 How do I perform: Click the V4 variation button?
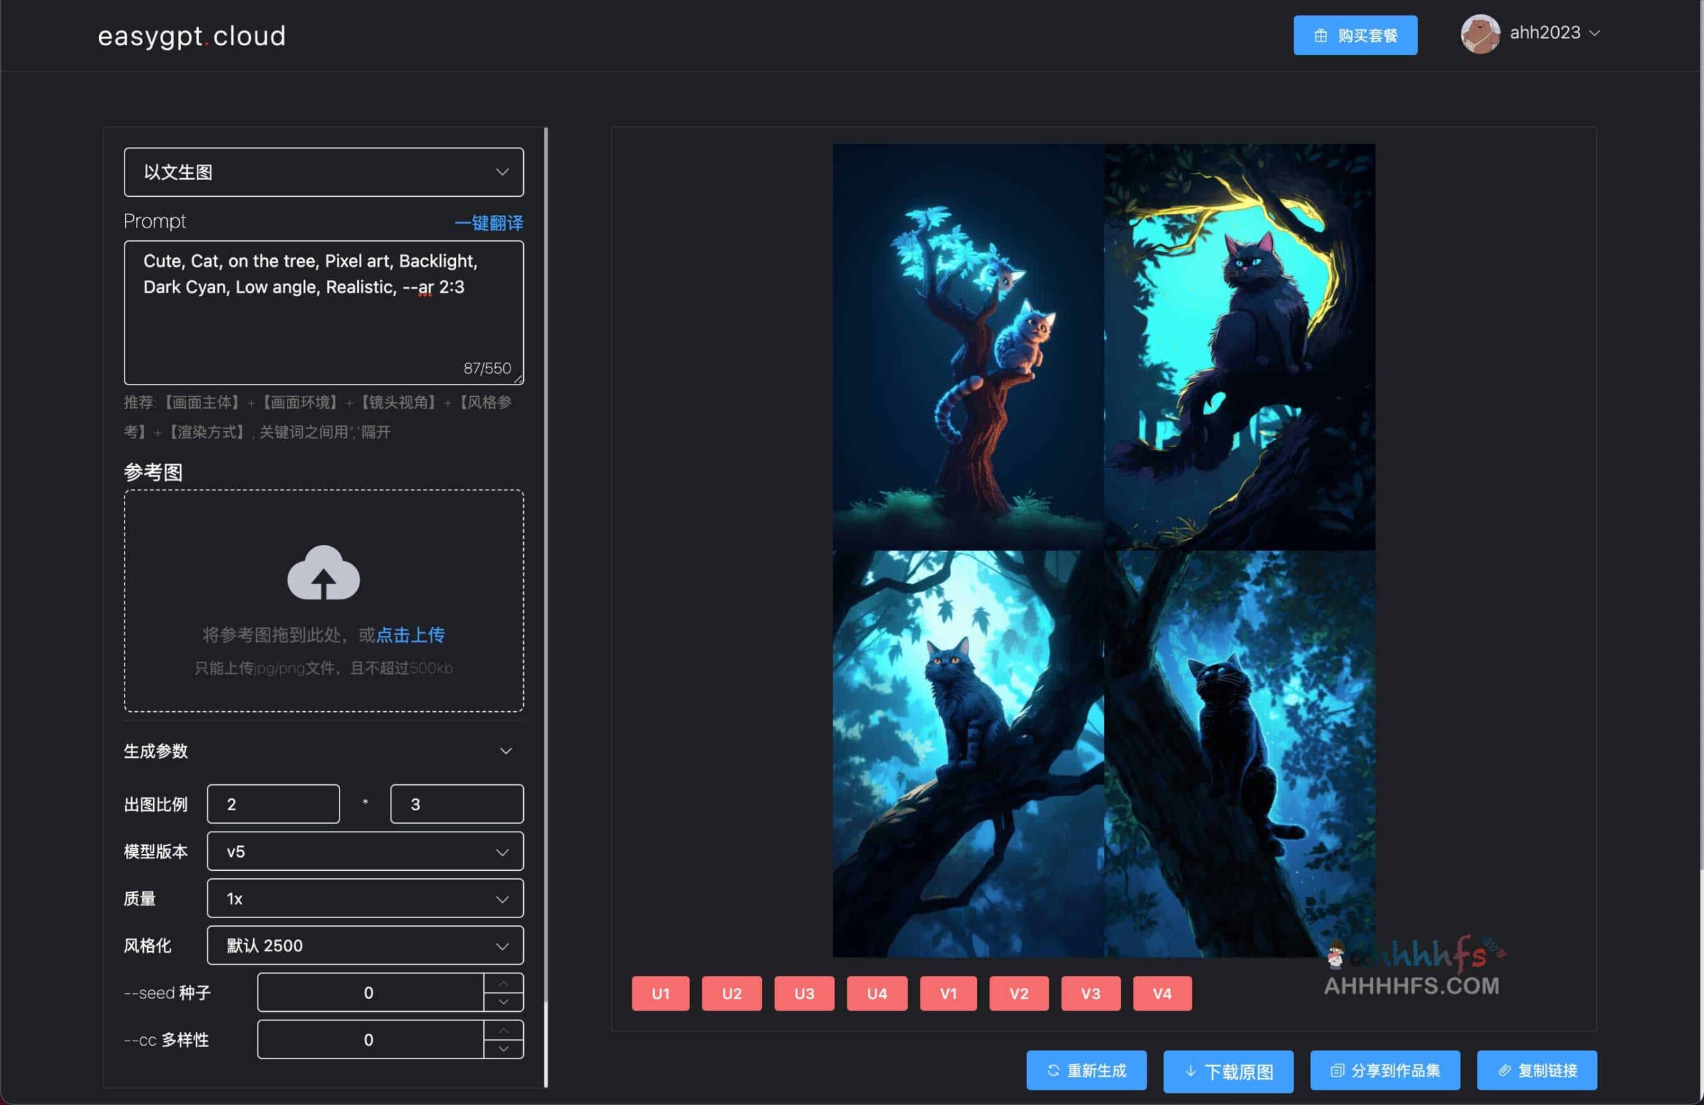[x=1162, y=993]
